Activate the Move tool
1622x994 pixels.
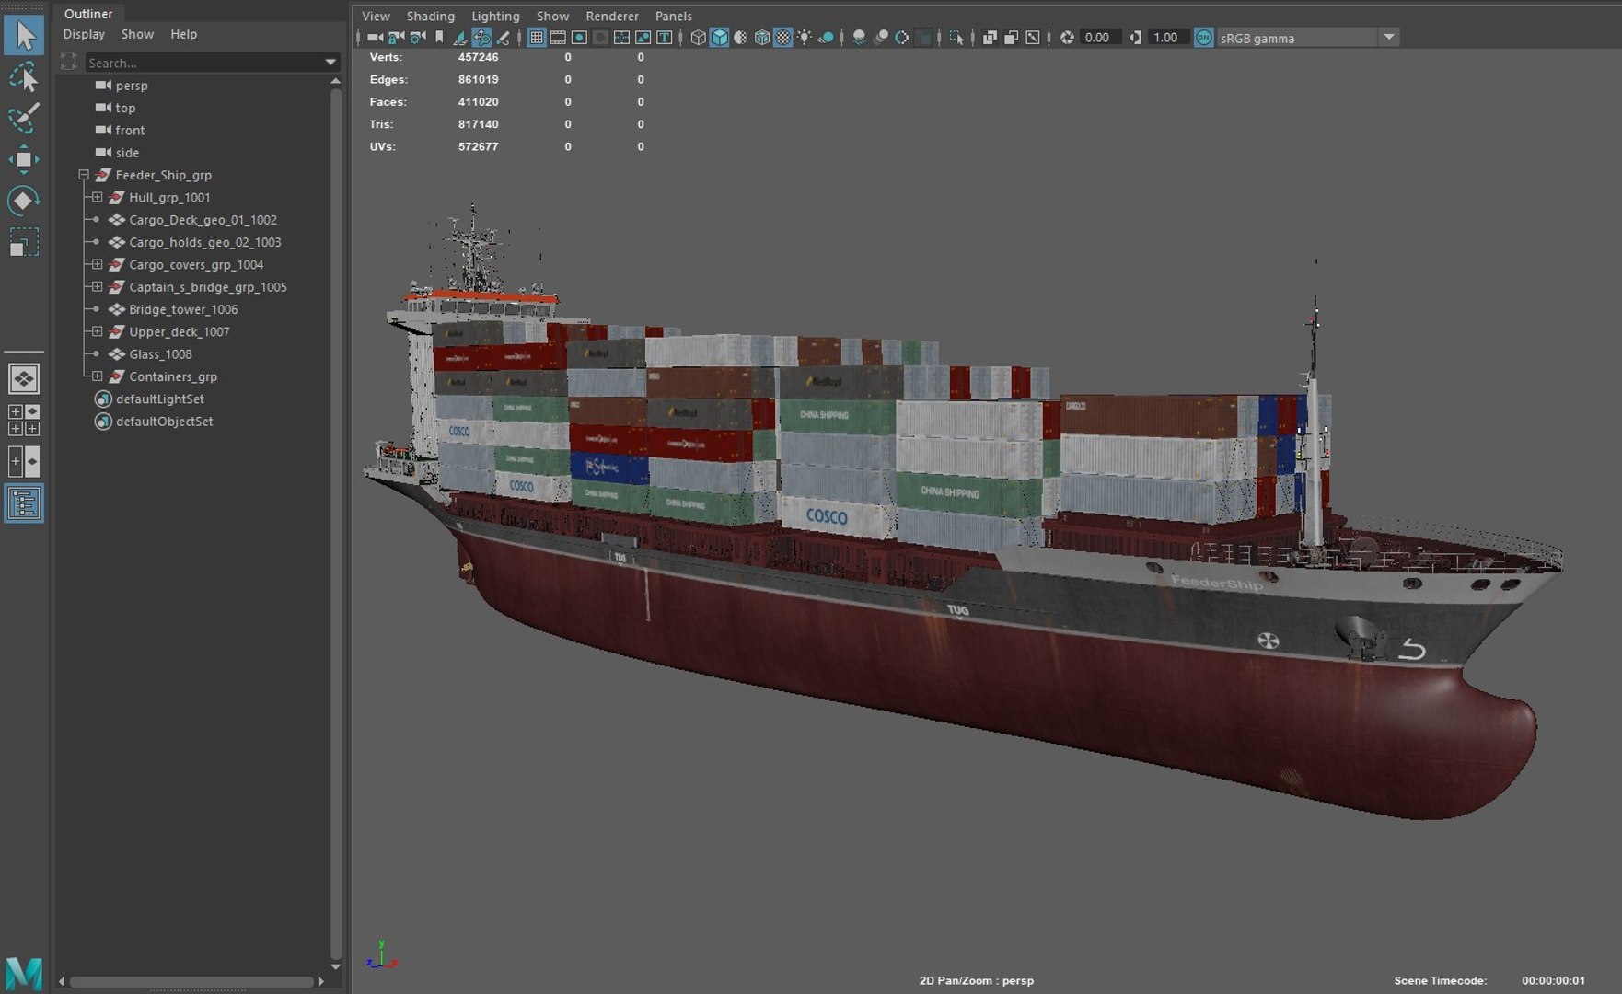[24, 159]
